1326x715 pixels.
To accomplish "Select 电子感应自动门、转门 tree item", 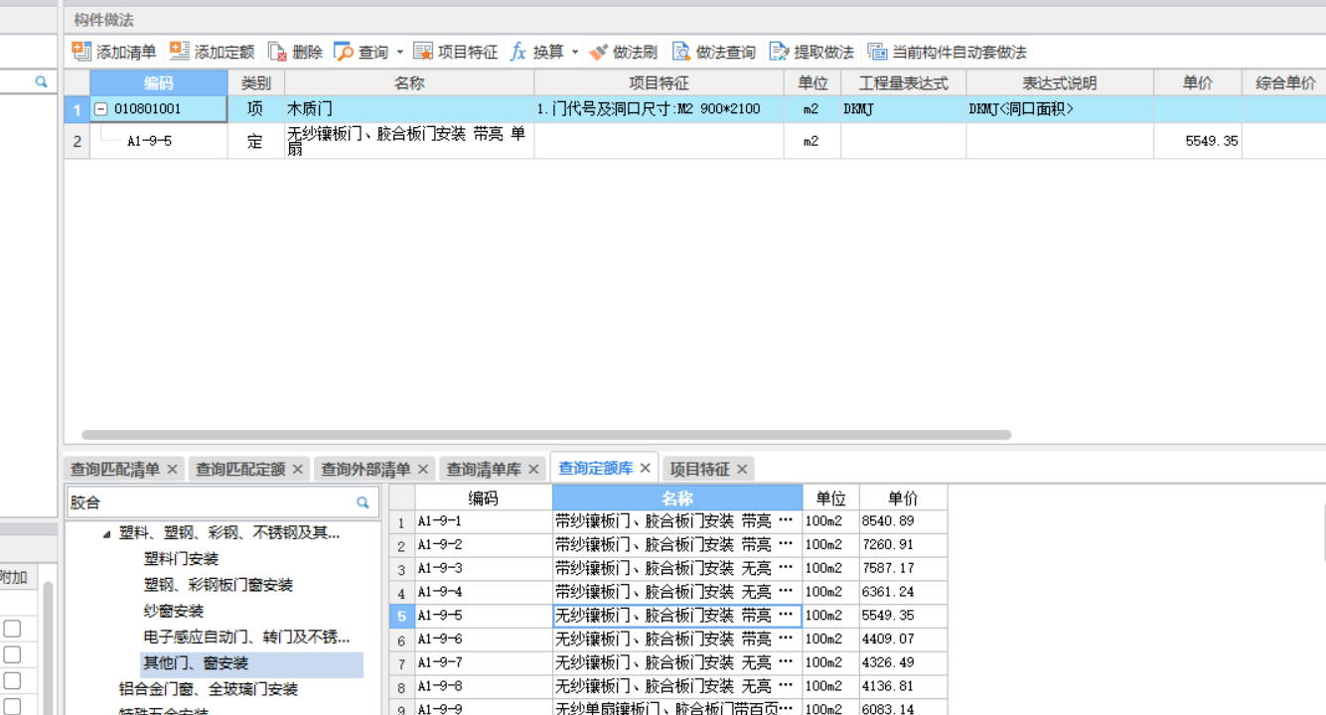I will 246,637.
